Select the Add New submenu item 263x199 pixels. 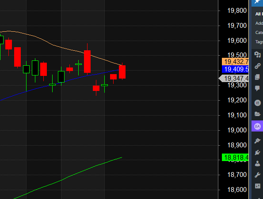click(259, 23)
